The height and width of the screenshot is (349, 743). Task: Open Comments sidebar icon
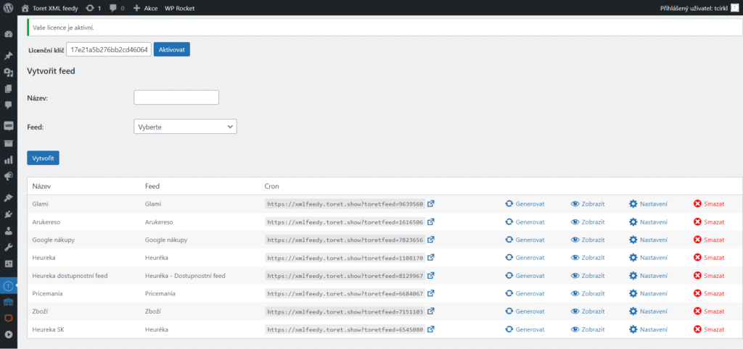(x=8, y=105)
